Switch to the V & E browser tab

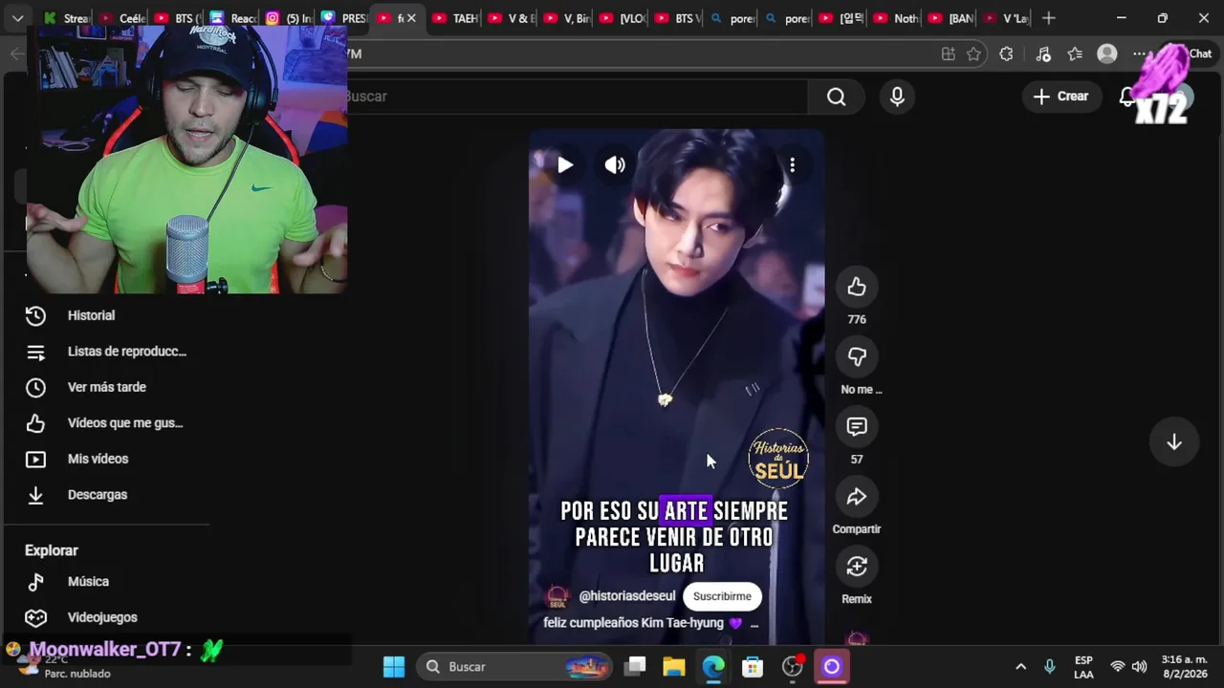coord(509,18)
